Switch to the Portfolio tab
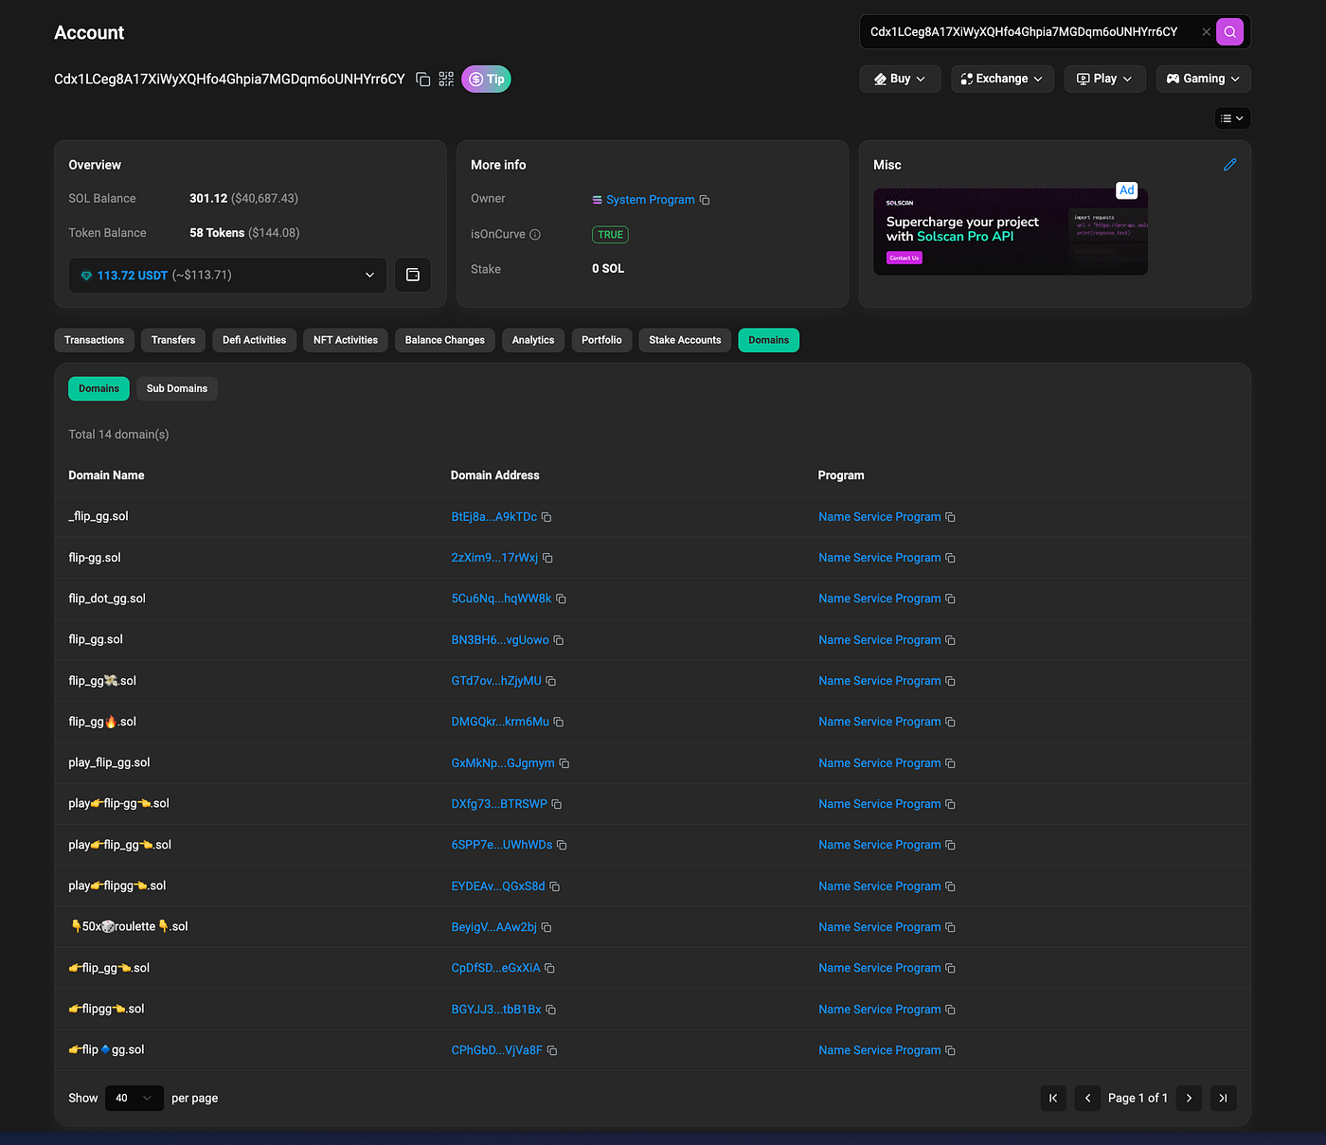The height and width of the screenshot is (1145, 1326). click(x=601, y=340)
